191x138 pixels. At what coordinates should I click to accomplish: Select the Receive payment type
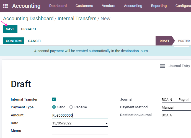pos(71,107)
